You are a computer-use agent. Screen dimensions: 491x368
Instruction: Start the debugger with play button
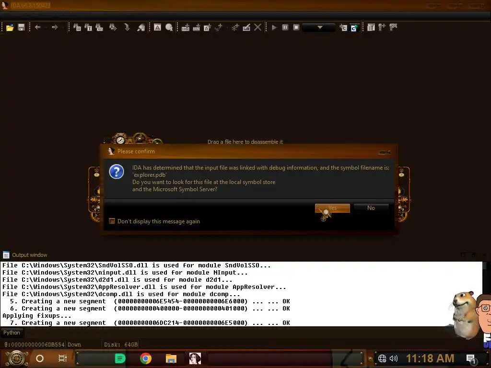(x=274, y=27)
